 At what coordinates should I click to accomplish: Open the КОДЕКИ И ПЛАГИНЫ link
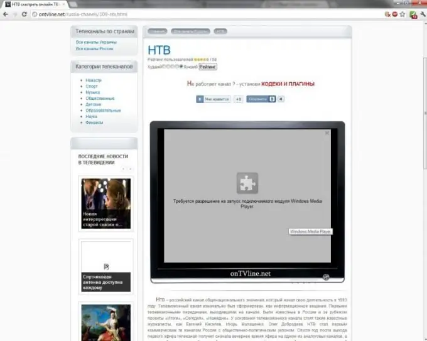click(288, 84)
